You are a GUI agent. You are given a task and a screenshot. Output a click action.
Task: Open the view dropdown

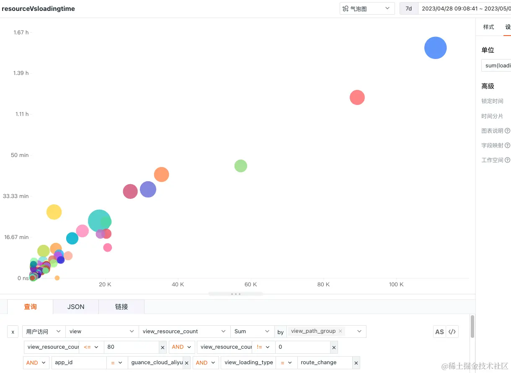tap(102, 332)
